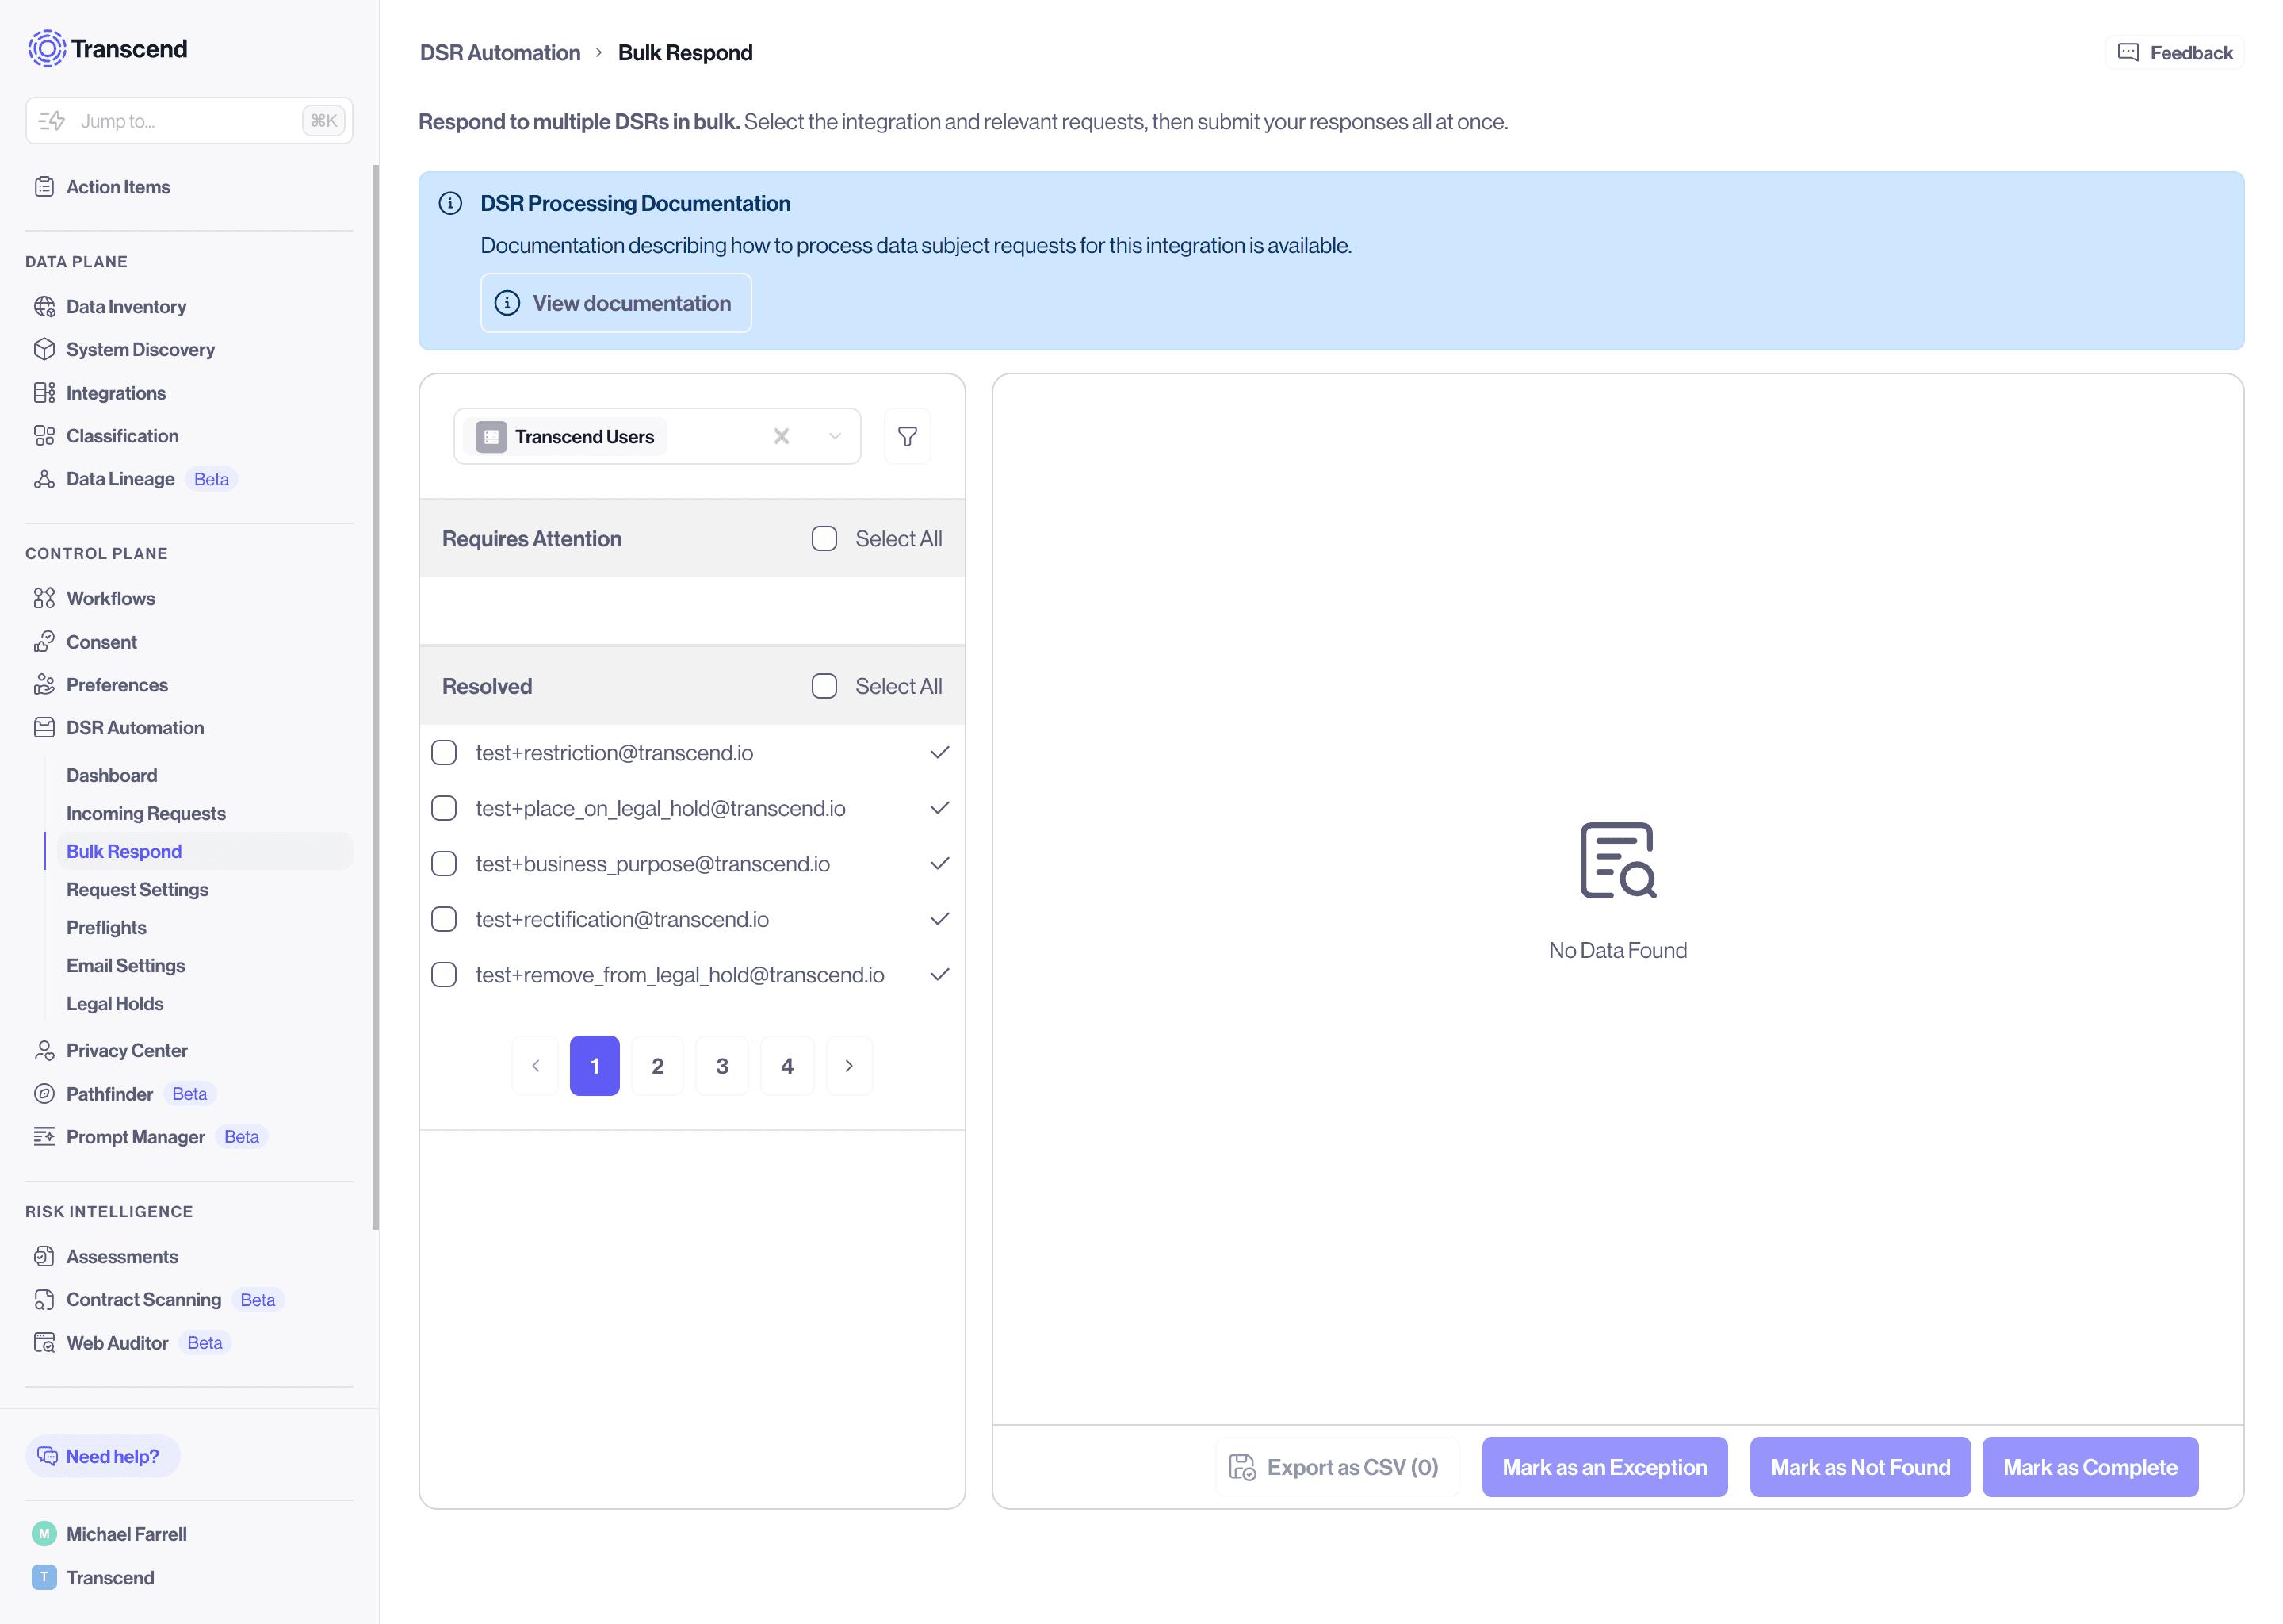Click the DSR Automation inbox icon
2283x1624 pixels.
click(x=44, y=728)
